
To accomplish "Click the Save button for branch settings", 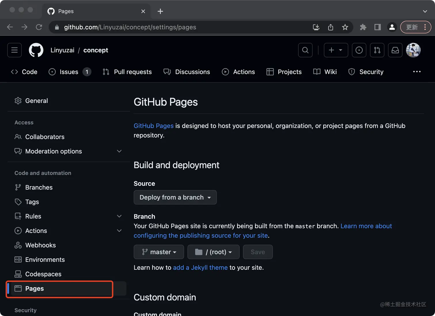I will [x=258, y=252].
